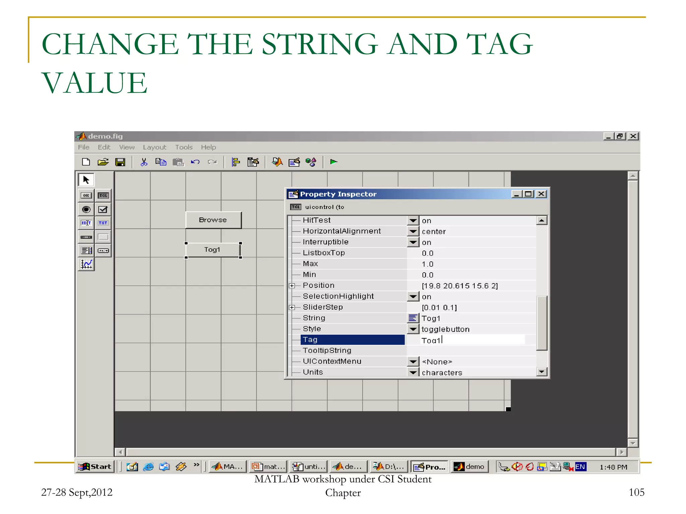This screenshot has width=686, height=514.
Task: Open the HorizontalAlignment dropdown arrow
Action: (413, 231)
